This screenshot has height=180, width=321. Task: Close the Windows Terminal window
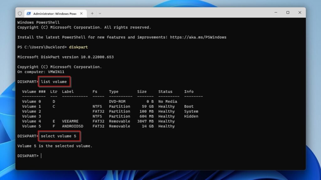pos(300,13)
